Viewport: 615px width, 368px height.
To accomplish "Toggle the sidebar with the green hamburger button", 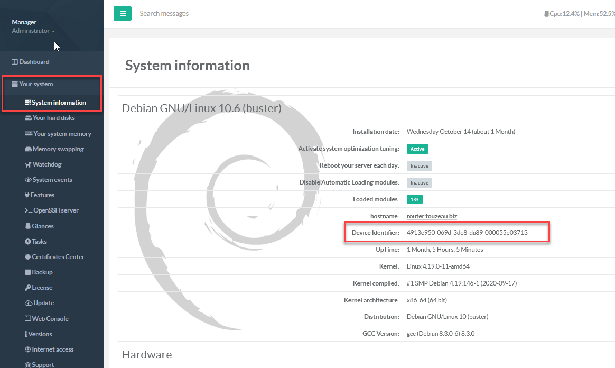I will coord(123,13).
